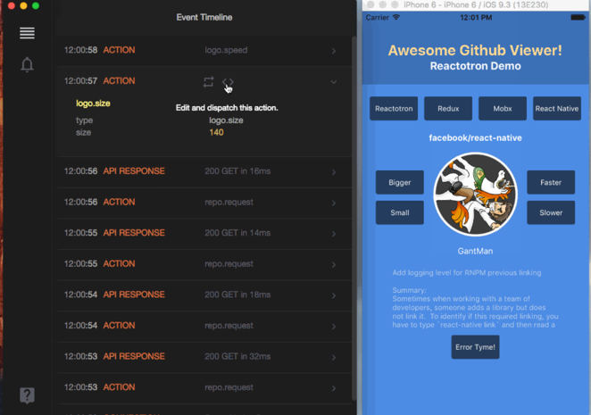Click the commit message about RNPM linking
Screen dimensions: 591x415
[x=467, y=272]
